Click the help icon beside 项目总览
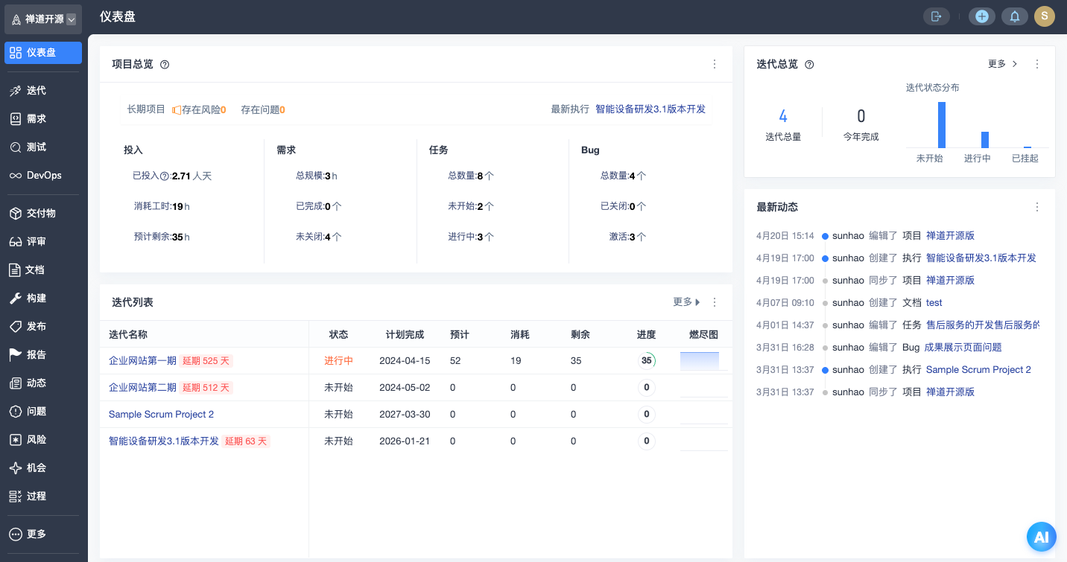 pos(165,65)
